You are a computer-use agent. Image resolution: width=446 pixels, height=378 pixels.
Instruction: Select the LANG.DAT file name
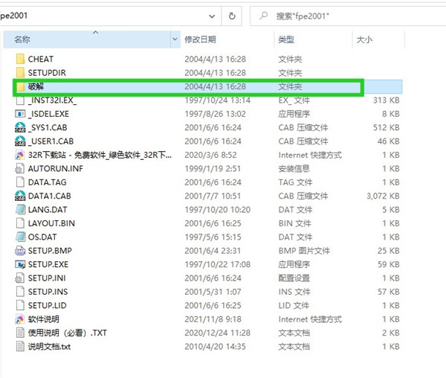pyautogui.click(x=48, y=210)
